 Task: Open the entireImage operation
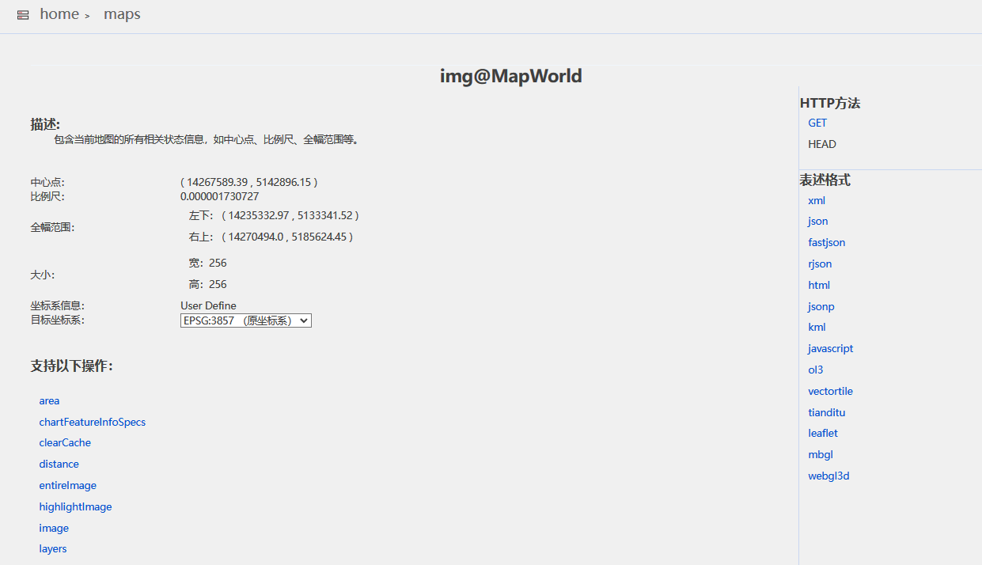click(68, 485)
